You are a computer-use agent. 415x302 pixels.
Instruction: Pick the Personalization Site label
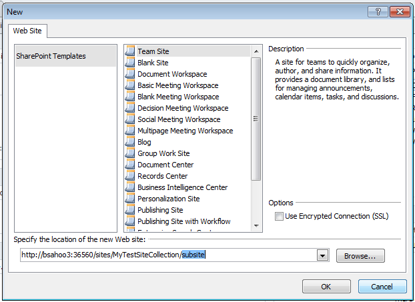pyautogui.click(x=169, y=199)
